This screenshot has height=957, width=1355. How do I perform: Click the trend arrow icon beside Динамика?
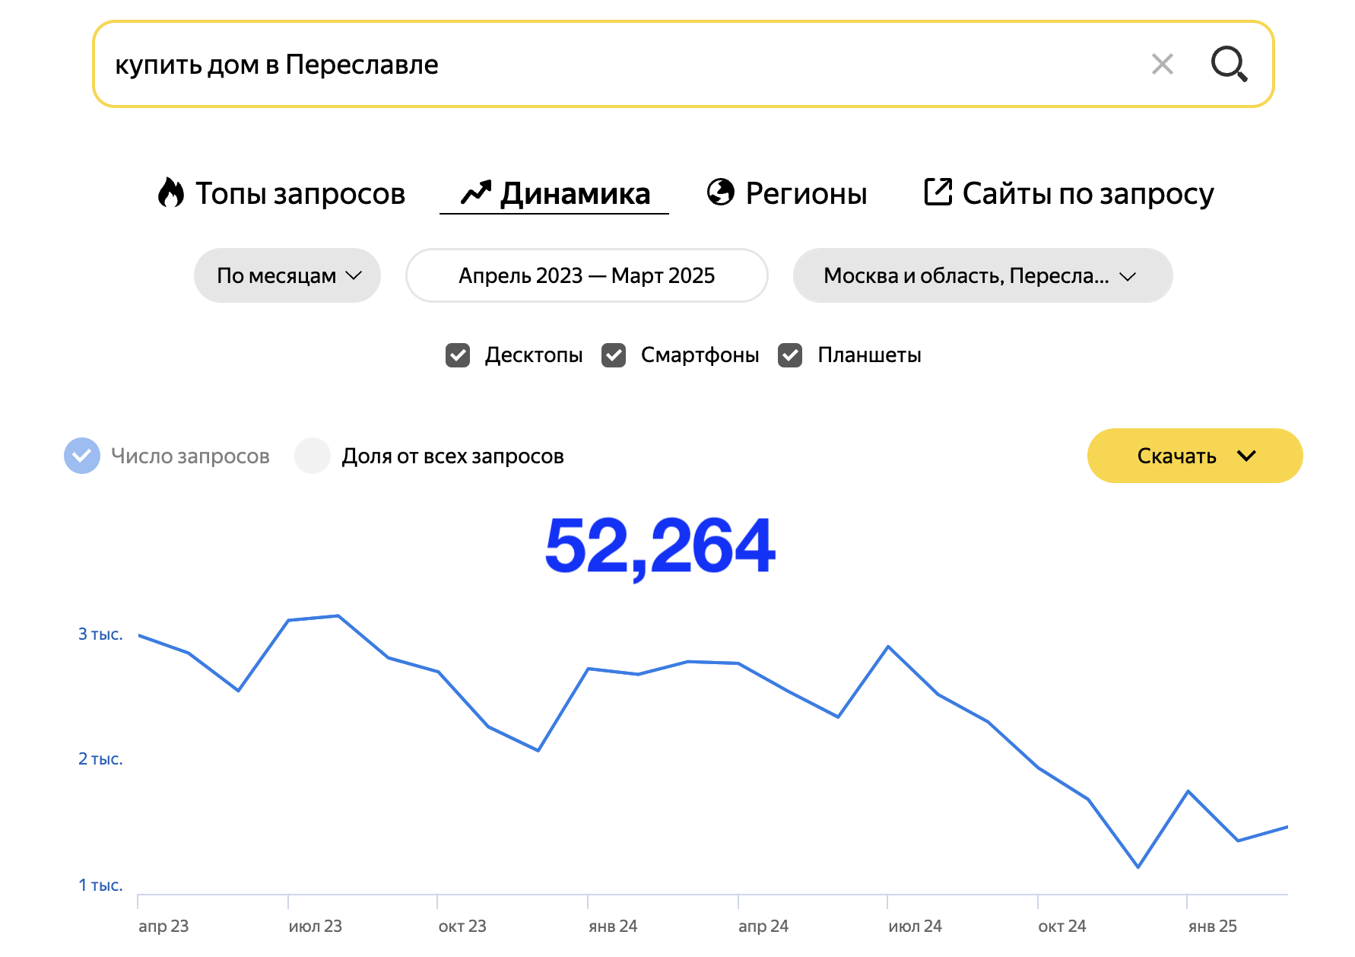point(476,192)
